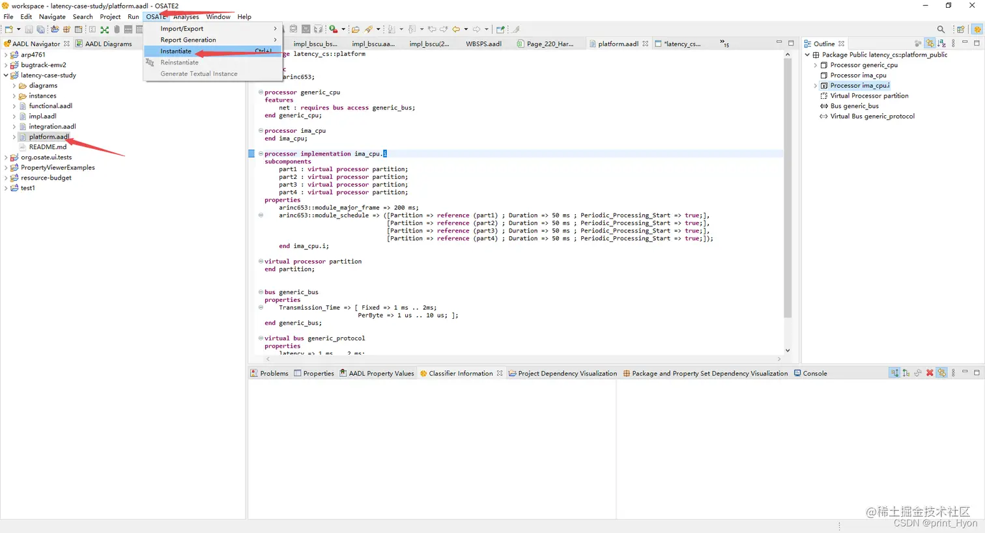The height and width of the screenshot is (533, 985).
Task: Collapse the latency_cs::platform_public package in Outline
Action: [807, 55]
